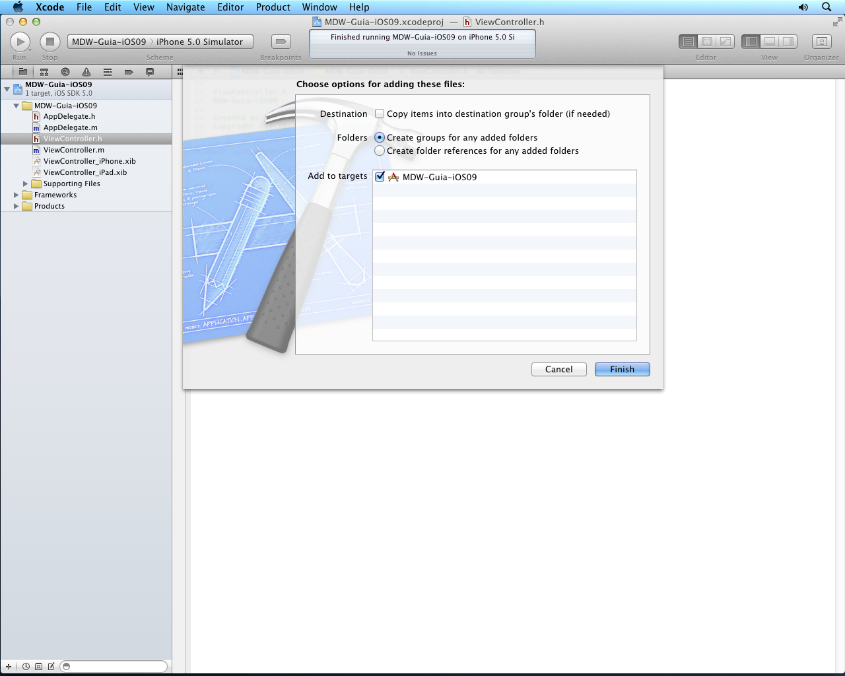Image resolution: width=845 pixels, height=676 pixels.
Task: Click the Finish button
Action: (x=623, y=369)
